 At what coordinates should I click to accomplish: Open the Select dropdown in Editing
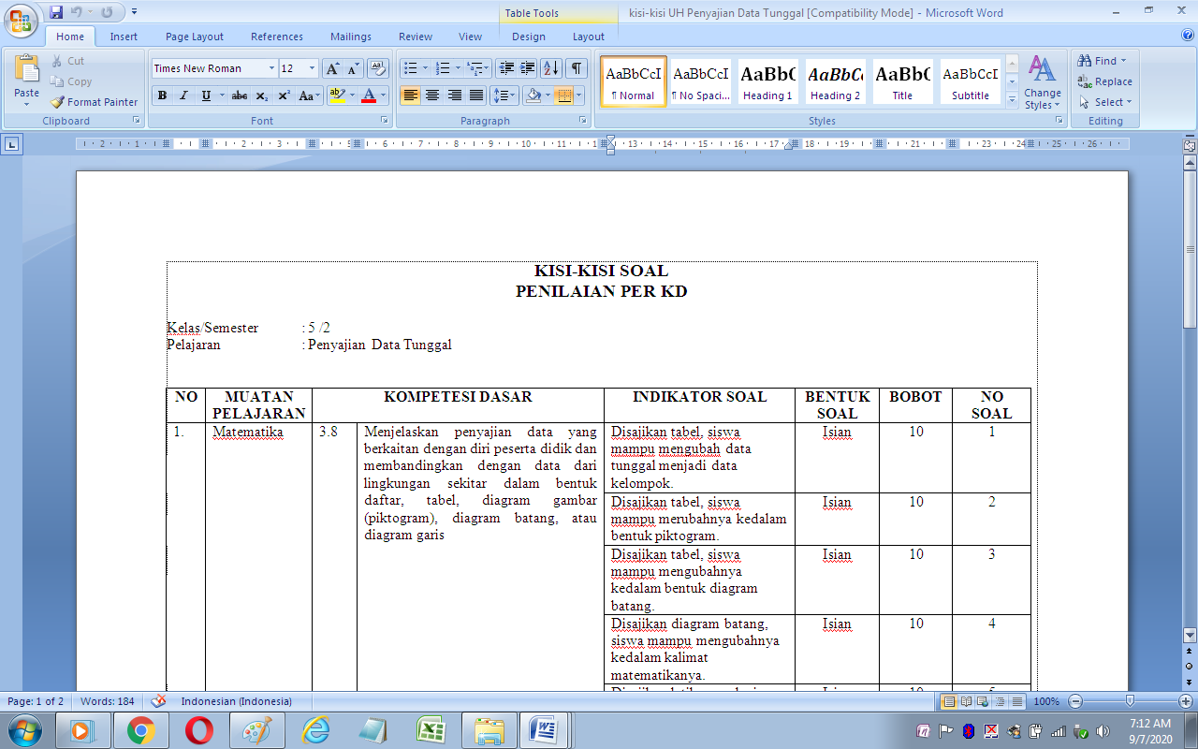click(x=1104, y=102)
